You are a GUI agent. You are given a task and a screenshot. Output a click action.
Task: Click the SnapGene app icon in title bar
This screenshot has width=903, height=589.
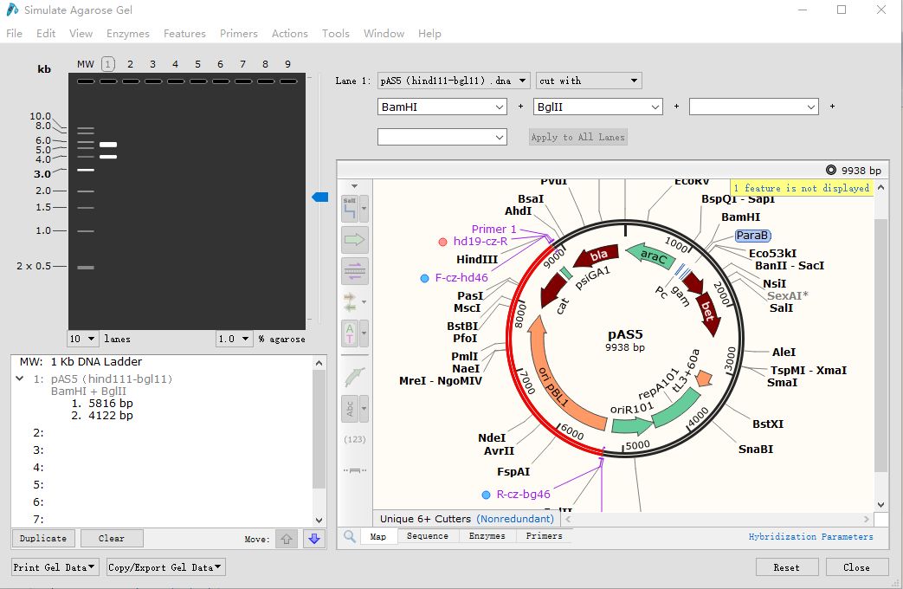point(11,10)
